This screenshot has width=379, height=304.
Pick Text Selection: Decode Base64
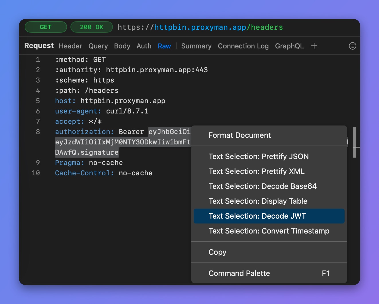tap(269, 186)
